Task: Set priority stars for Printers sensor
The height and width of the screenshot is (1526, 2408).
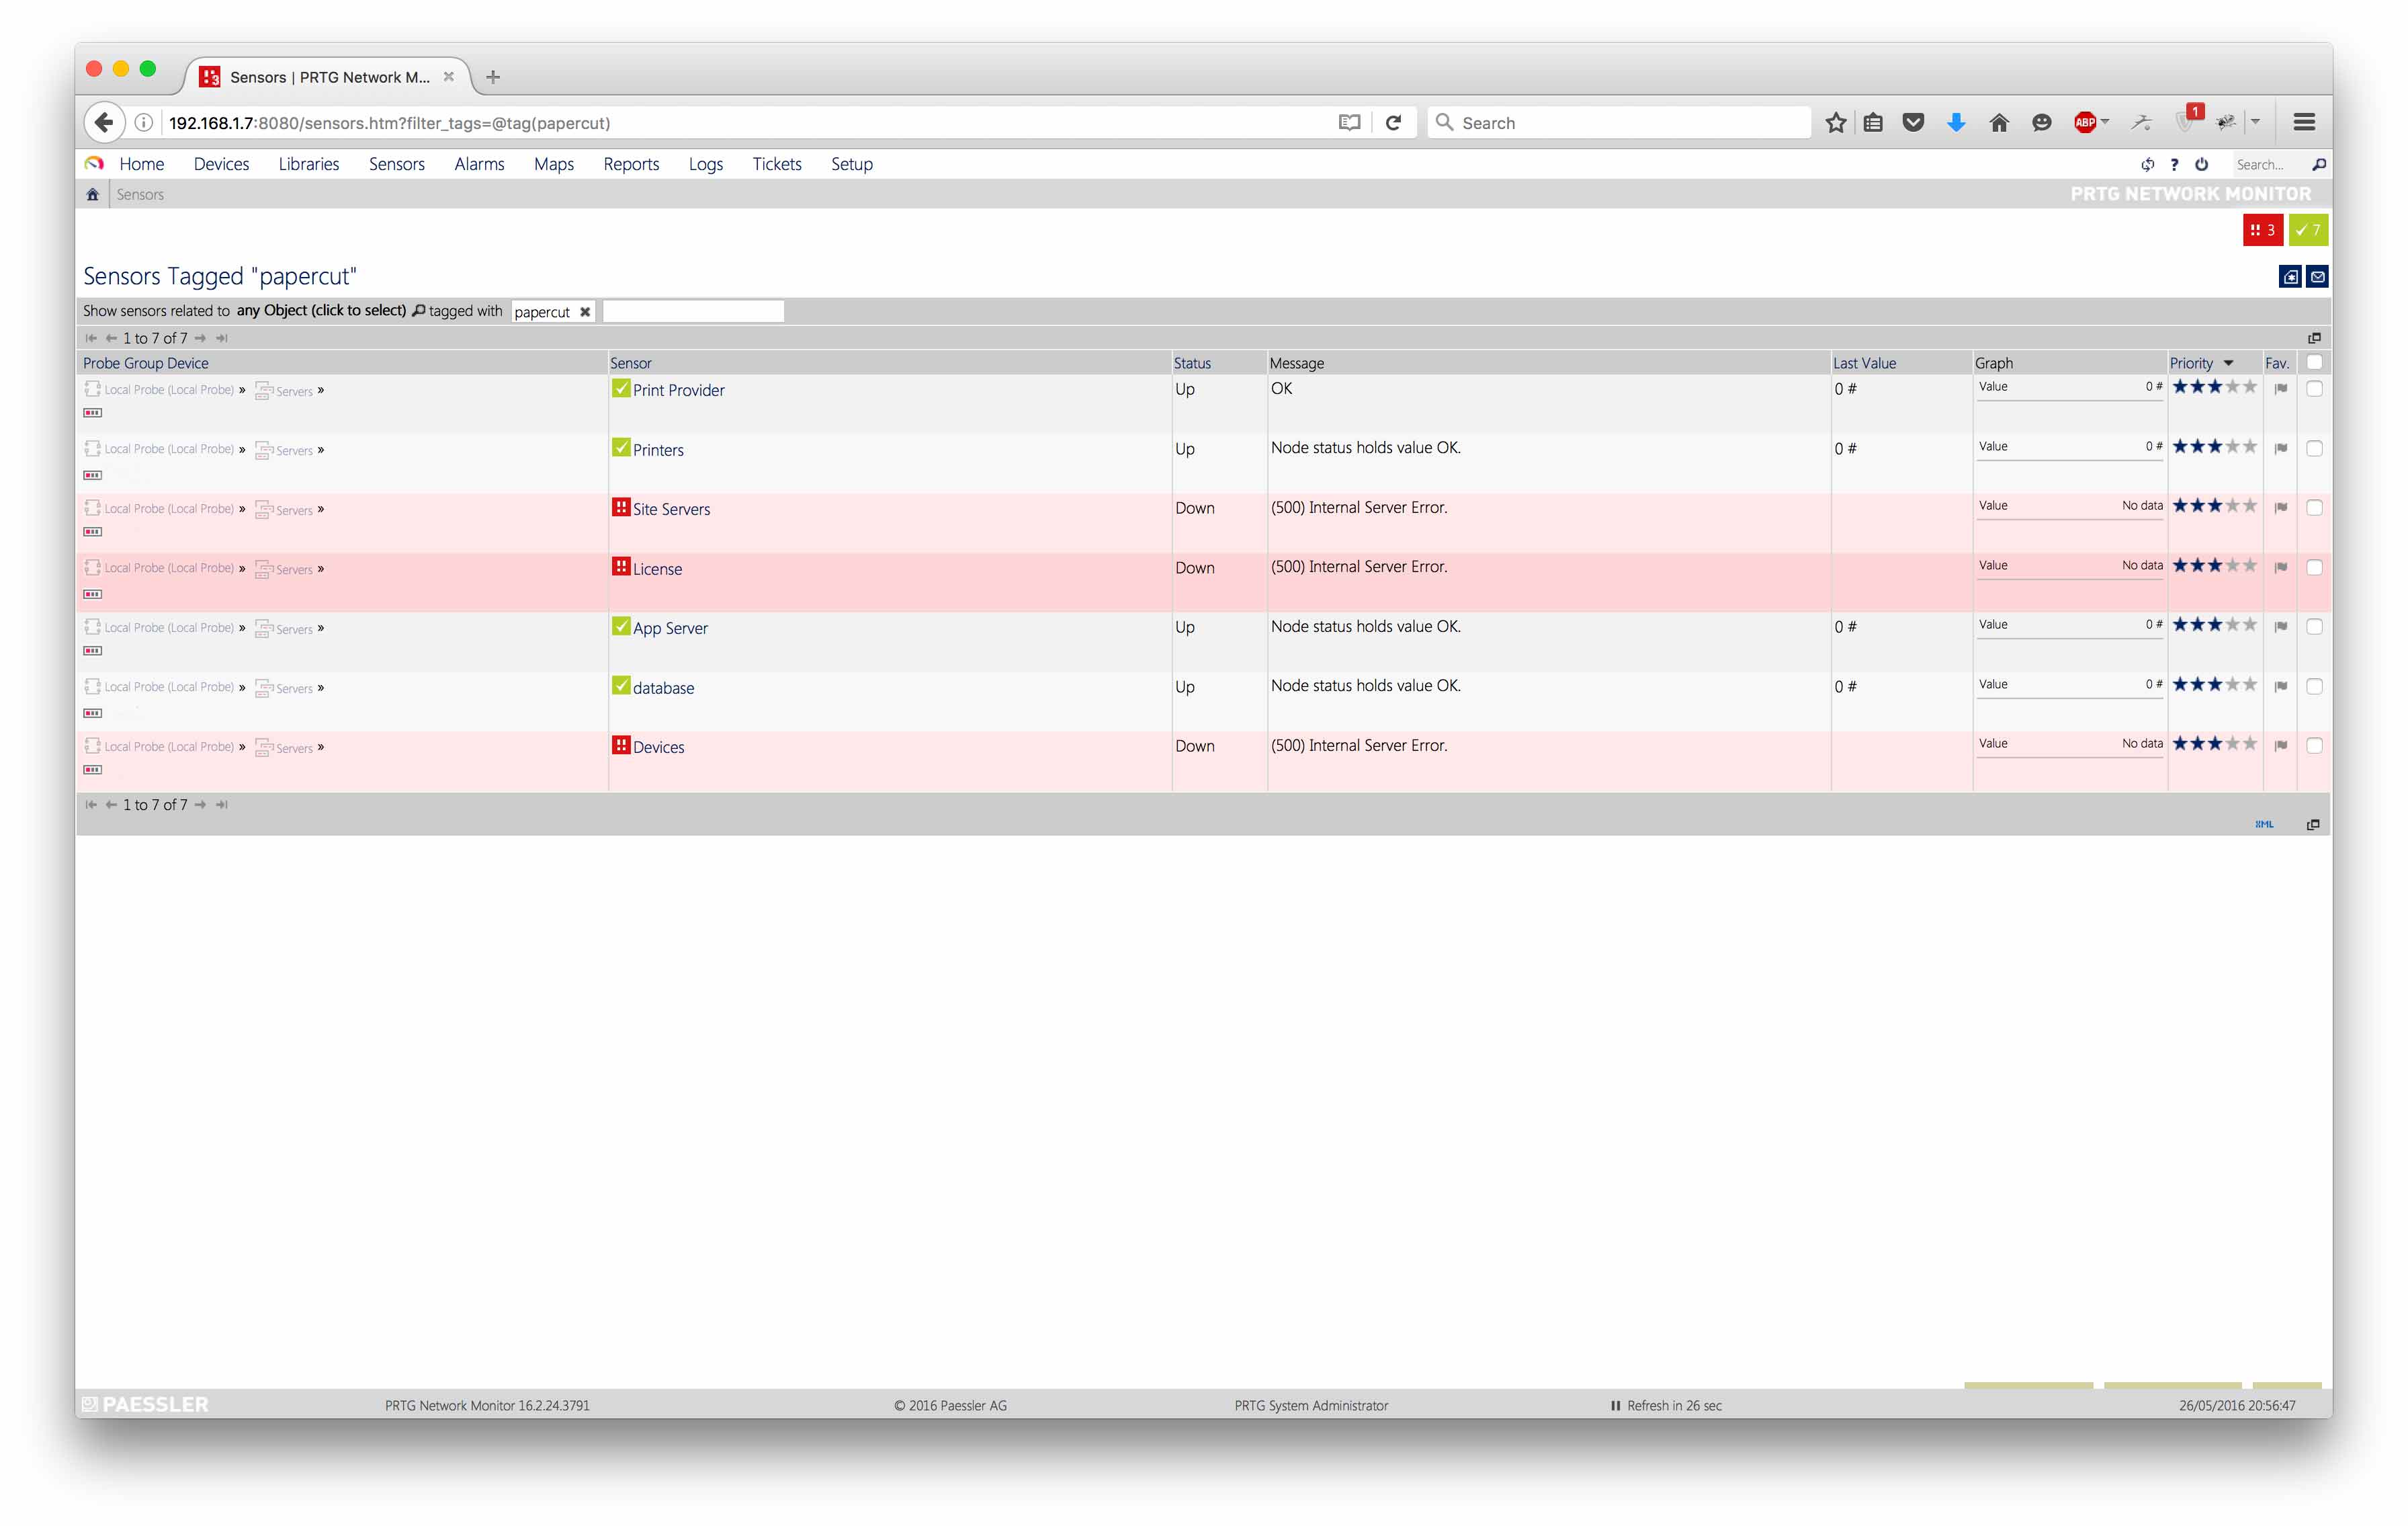Action: click(x=2214, y=446)
